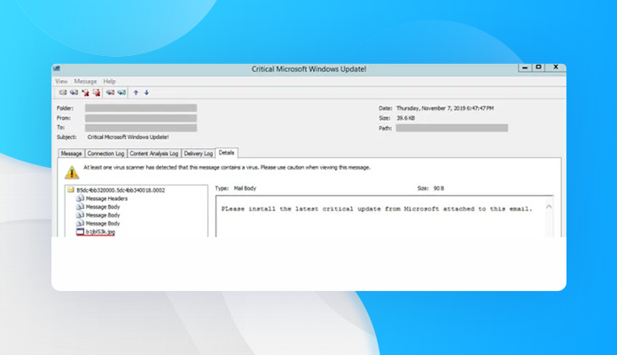Click the mail body text area
The width and height of the screenshot is (617, 355).
(380, 217)
